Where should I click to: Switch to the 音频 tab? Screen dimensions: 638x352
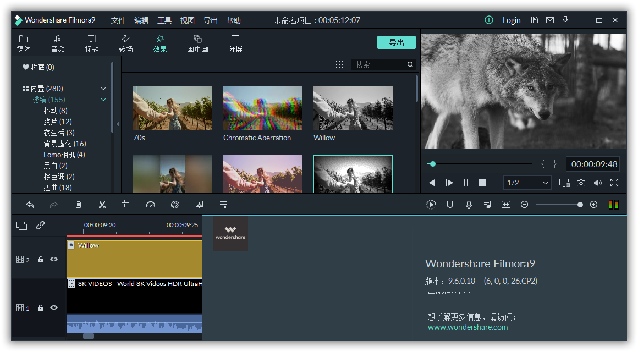pyautogui.click(x=57, y=43)
